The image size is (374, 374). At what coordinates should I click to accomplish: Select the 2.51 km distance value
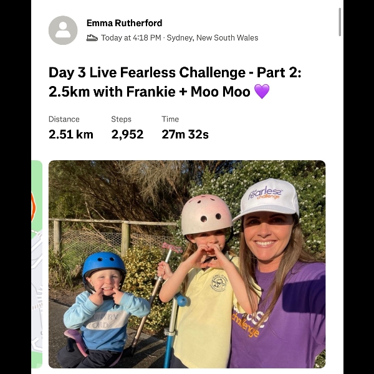point(71,134)
